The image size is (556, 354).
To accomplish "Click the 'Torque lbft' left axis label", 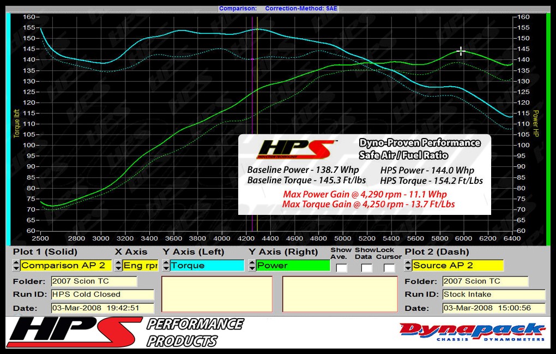I will coord(16,123).
